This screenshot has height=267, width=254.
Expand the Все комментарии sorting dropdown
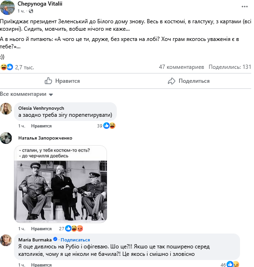coord(27,94)
